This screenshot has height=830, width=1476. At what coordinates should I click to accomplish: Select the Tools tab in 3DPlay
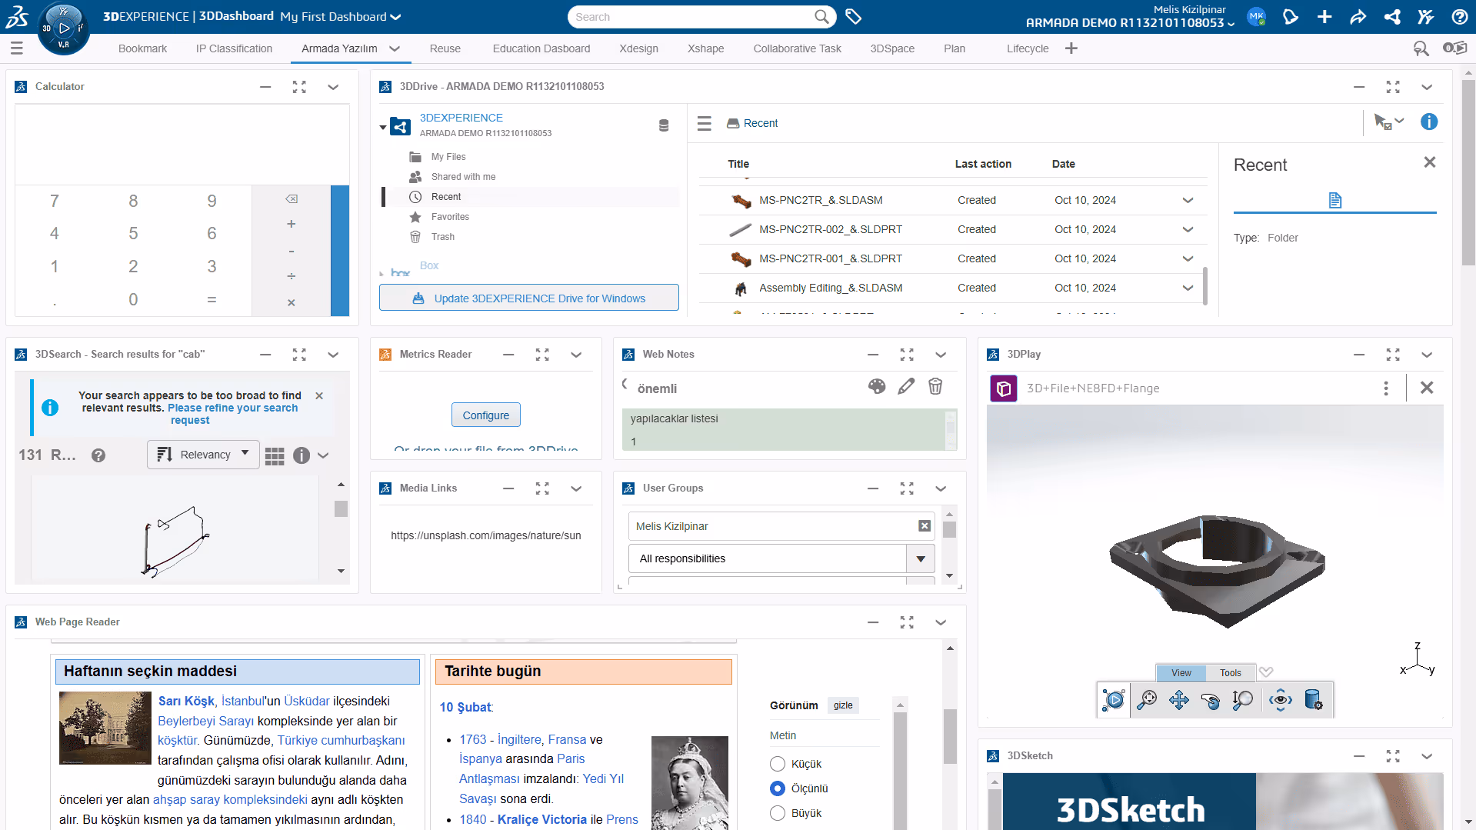tap(1230, 672)
